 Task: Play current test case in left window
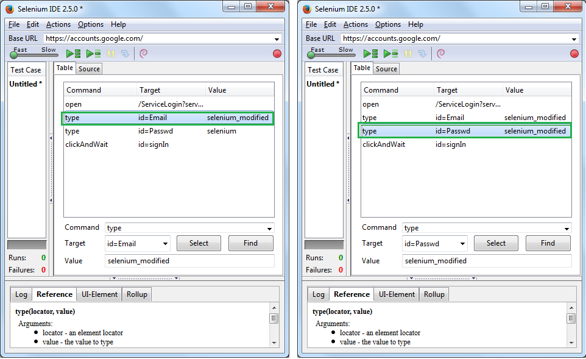coord(93,54)
